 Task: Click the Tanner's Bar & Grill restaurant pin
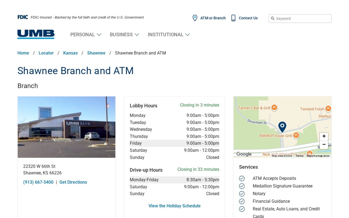(x=274, y=108)
